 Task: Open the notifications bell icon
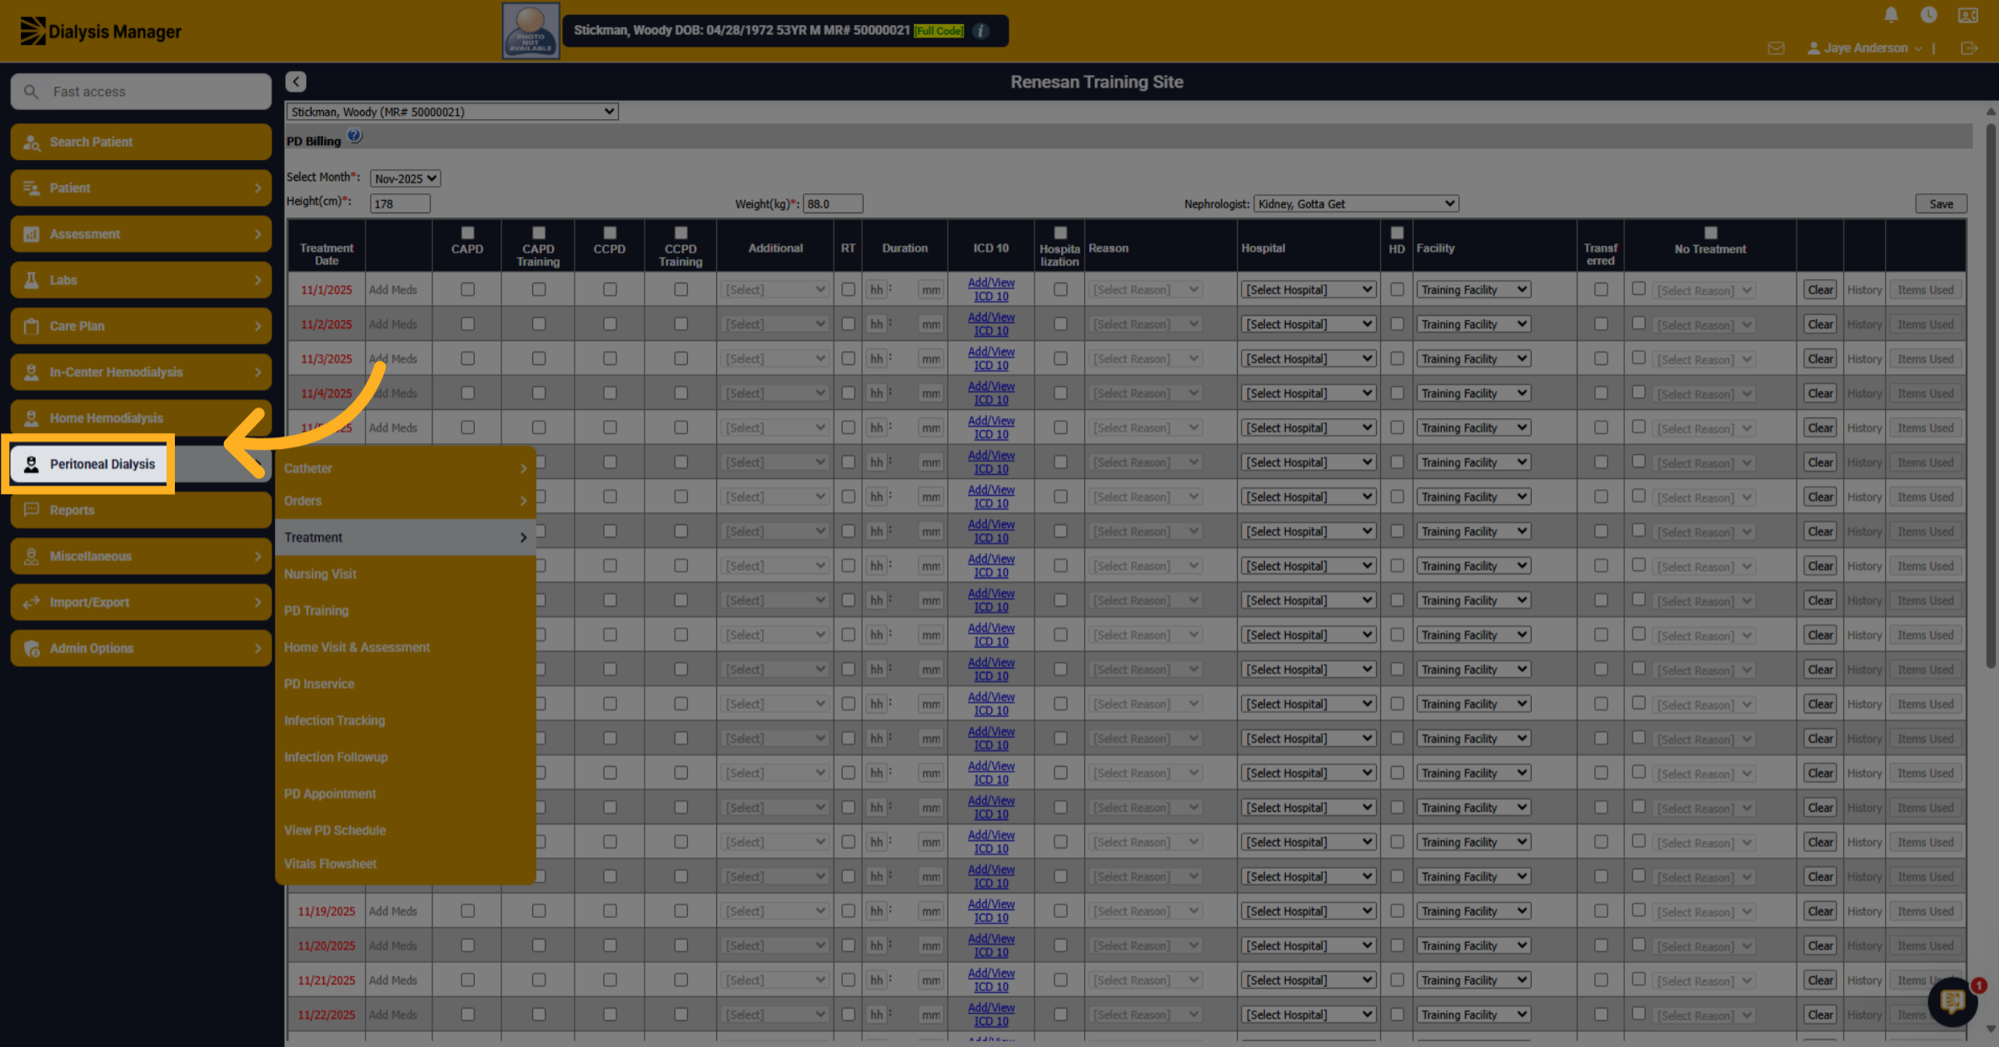1891,15
